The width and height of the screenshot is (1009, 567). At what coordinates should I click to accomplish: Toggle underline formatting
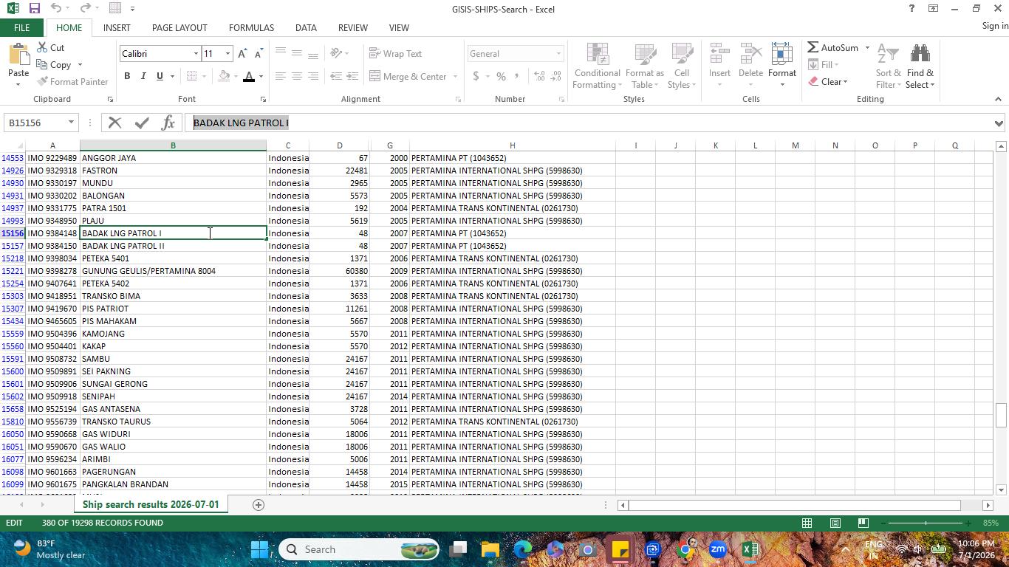[160, 76]
